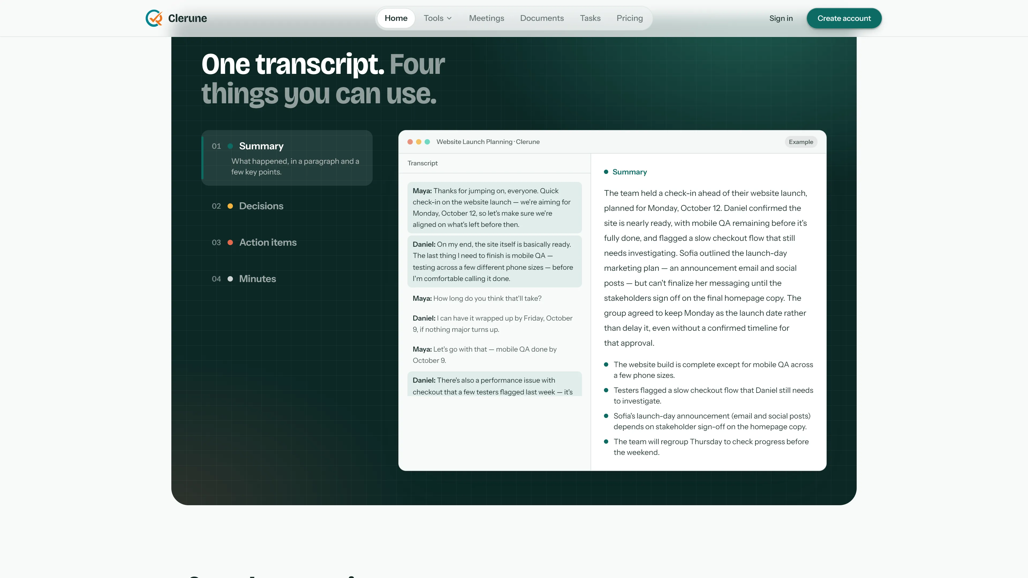
Task: Click the white dot beside Minutes
Action: tap(230, 278)
